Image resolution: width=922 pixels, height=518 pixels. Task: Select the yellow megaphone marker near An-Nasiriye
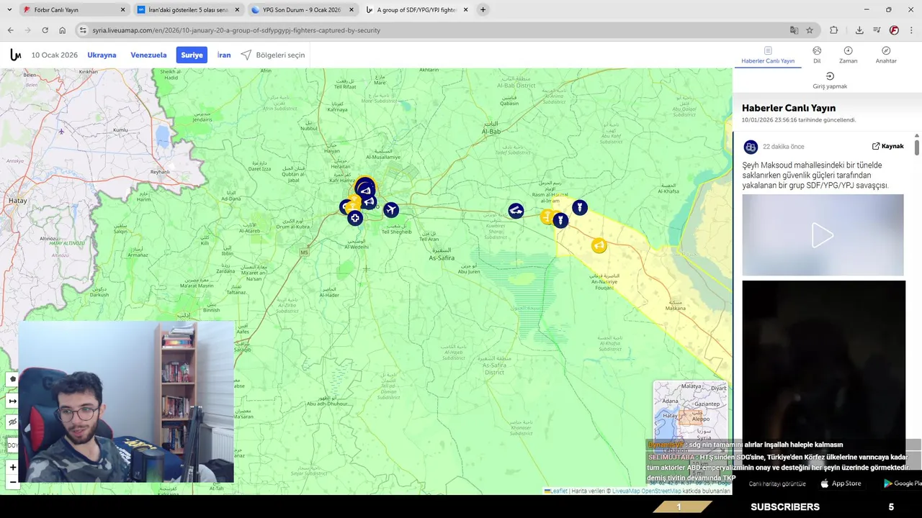[x=599, y=246]
